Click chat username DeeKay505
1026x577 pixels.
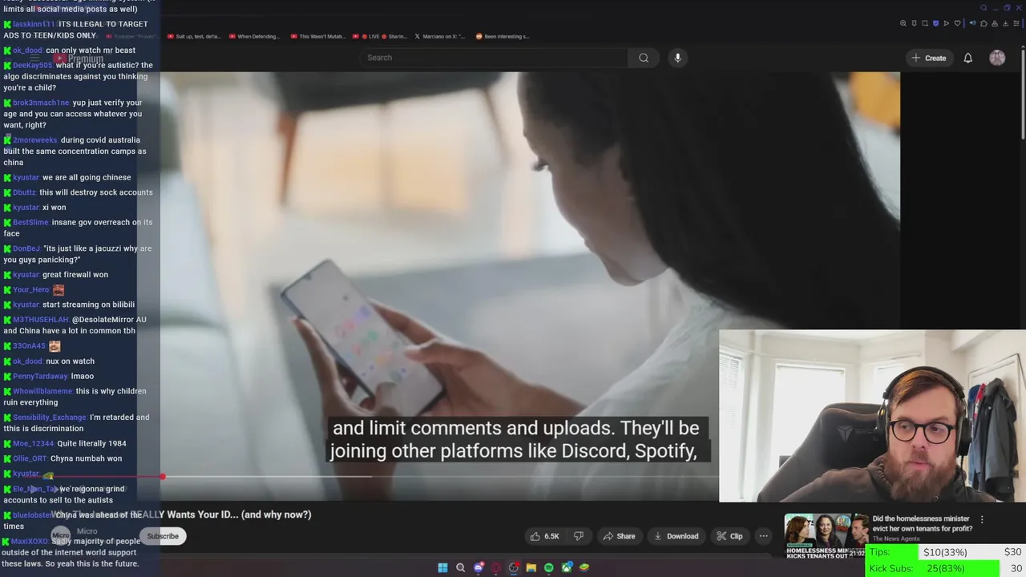(x=32, y=65)
